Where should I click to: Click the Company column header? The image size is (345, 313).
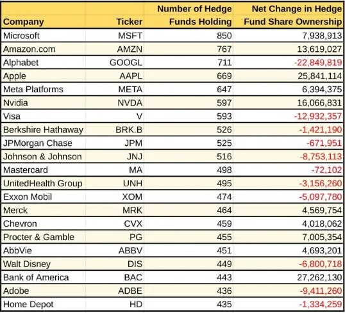coord(24,22)
